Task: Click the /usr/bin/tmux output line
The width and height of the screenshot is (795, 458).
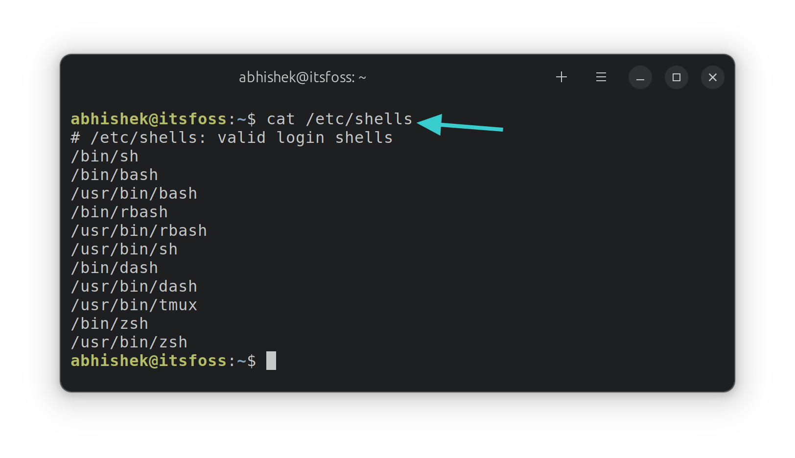Action: [x=134, y=305]
